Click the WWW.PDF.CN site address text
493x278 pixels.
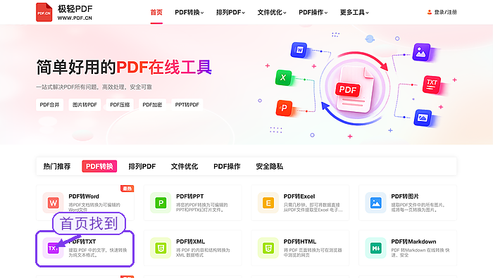coord(75,18)
